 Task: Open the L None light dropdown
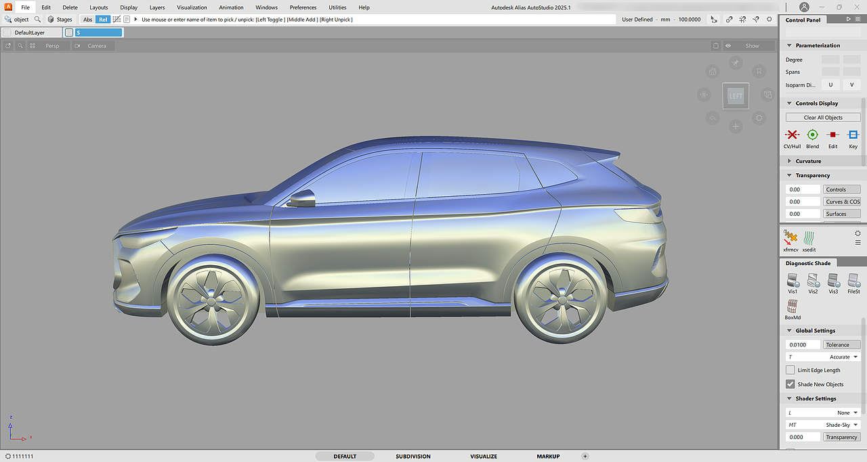[x=823, y=413]
